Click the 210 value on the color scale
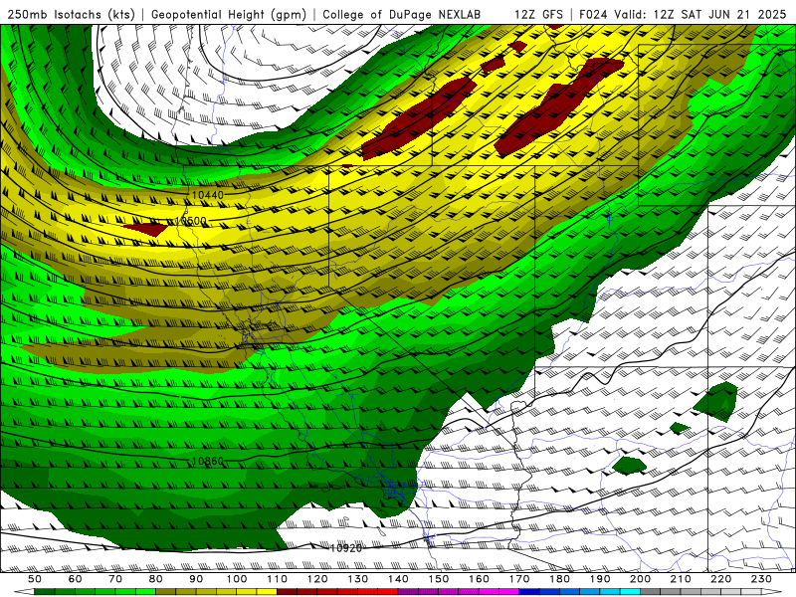Viewport: 796px width, 597px height. click(x=682, y=579)
